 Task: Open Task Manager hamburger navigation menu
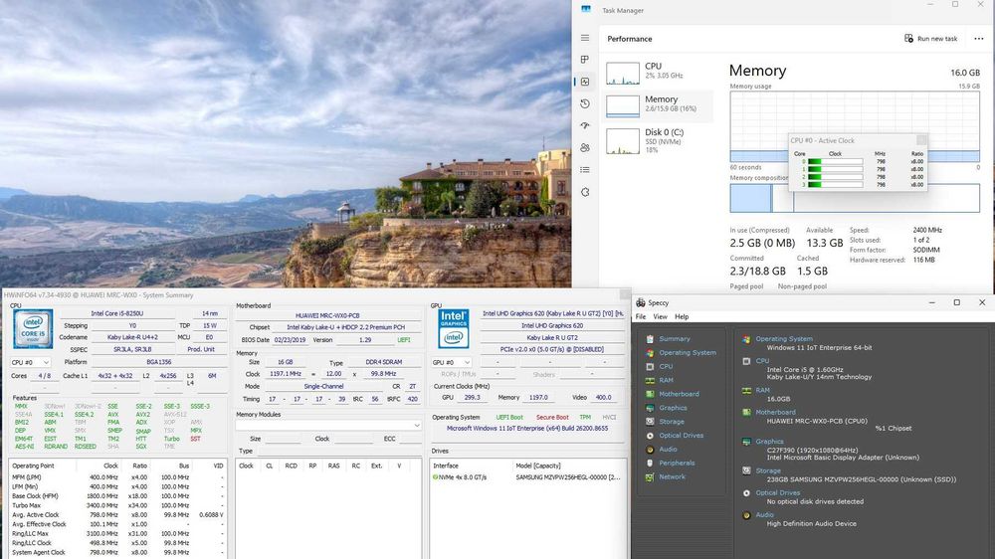tap(585, 38)
